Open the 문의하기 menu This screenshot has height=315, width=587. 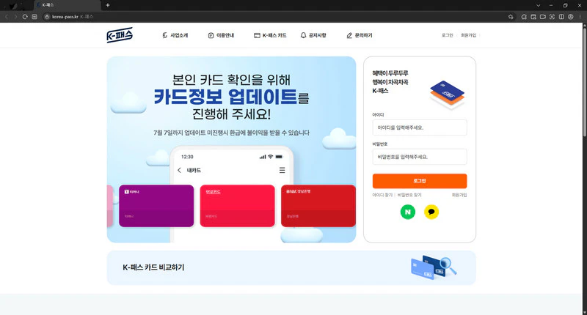tap(360, 35)
